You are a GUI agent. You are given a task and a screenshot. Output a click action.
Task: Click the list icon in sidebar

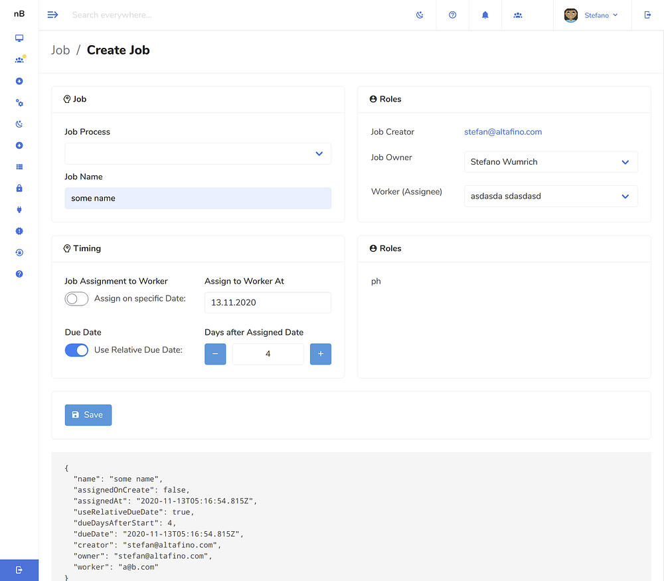[19, 167]
